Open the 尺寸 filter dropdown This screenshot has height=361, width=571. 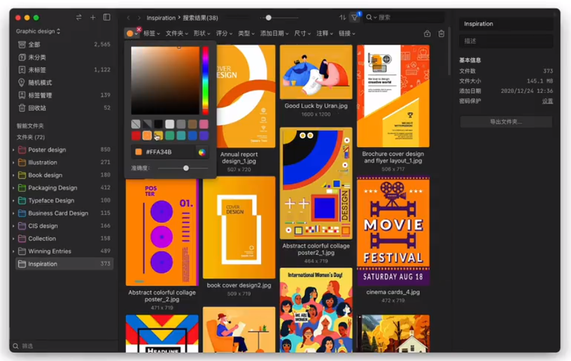(302, 34)
